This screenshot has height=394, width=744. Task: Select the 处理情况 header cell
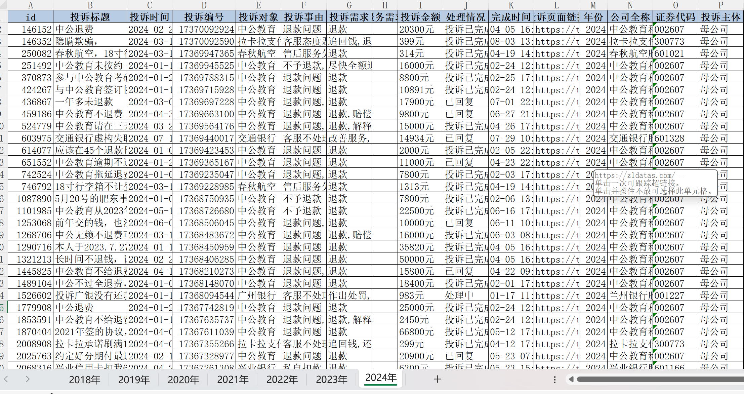coord(465,17)
